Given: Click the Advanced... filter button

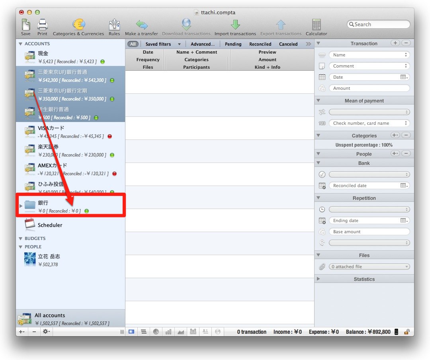Looking at the screenshot, I should click(x=202, y=44).
